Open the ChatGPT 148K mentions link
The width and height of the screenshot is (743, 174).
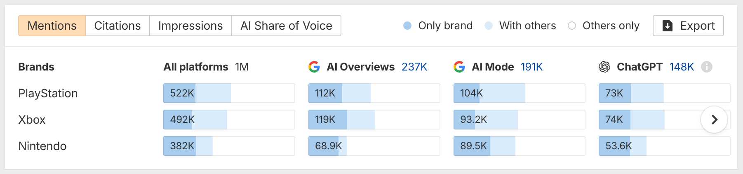(x=682, y=67)
